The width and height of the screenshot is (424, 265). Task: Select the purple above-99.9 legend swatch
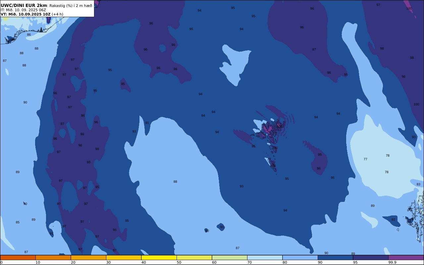point(406,257)
